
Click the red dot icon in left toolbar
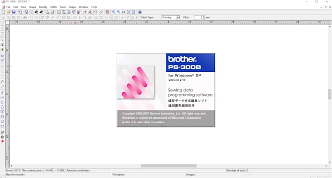pyautogui.click(x=2, y=141)
